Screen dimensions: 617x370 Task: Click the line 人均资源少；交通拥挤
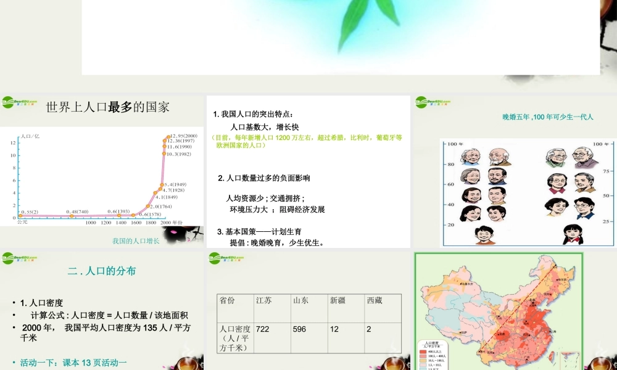click(265, 198)
